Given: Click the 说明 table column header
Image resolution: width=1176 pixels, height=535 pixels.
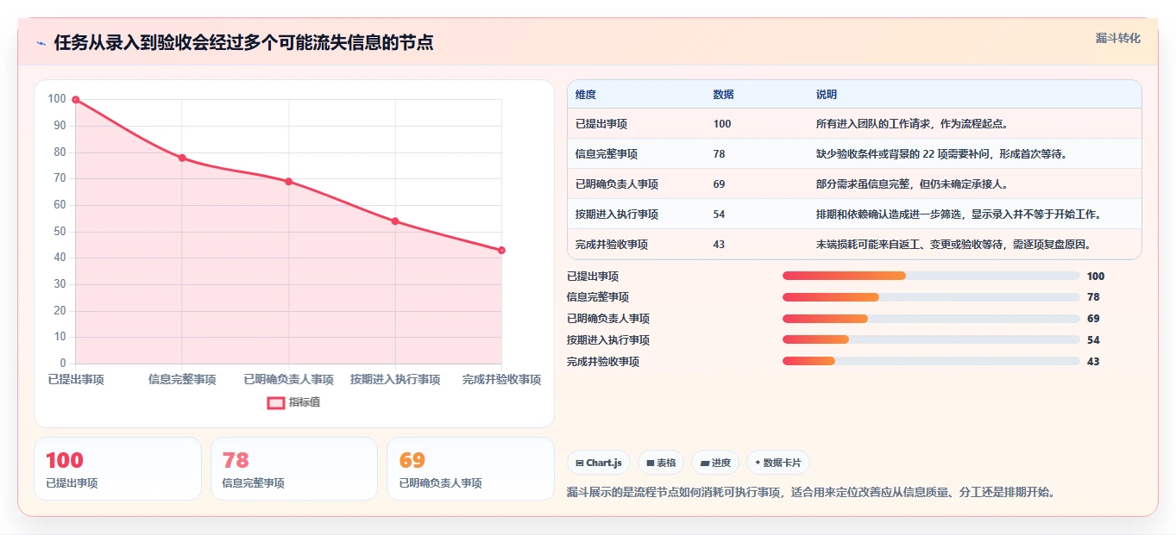Looking at the screenshot, I should tap(827, 95).
